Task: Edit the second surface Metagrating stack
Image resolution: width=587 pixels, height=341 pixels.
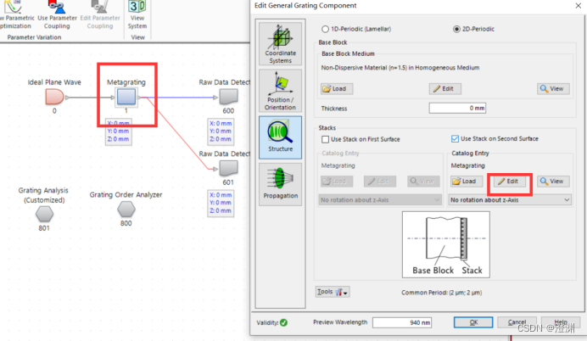Action: (x=510, y=182)
